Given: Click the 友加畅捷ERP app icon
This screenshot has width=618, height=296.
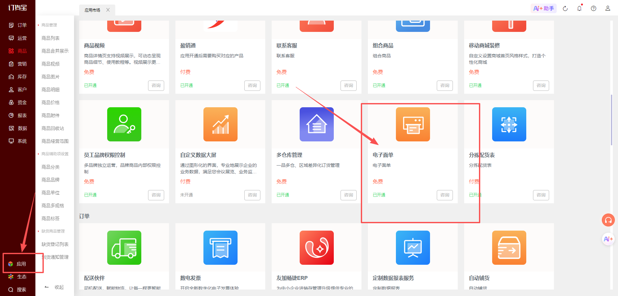Looking at the screenshot, I should click(x=317, y=248).
